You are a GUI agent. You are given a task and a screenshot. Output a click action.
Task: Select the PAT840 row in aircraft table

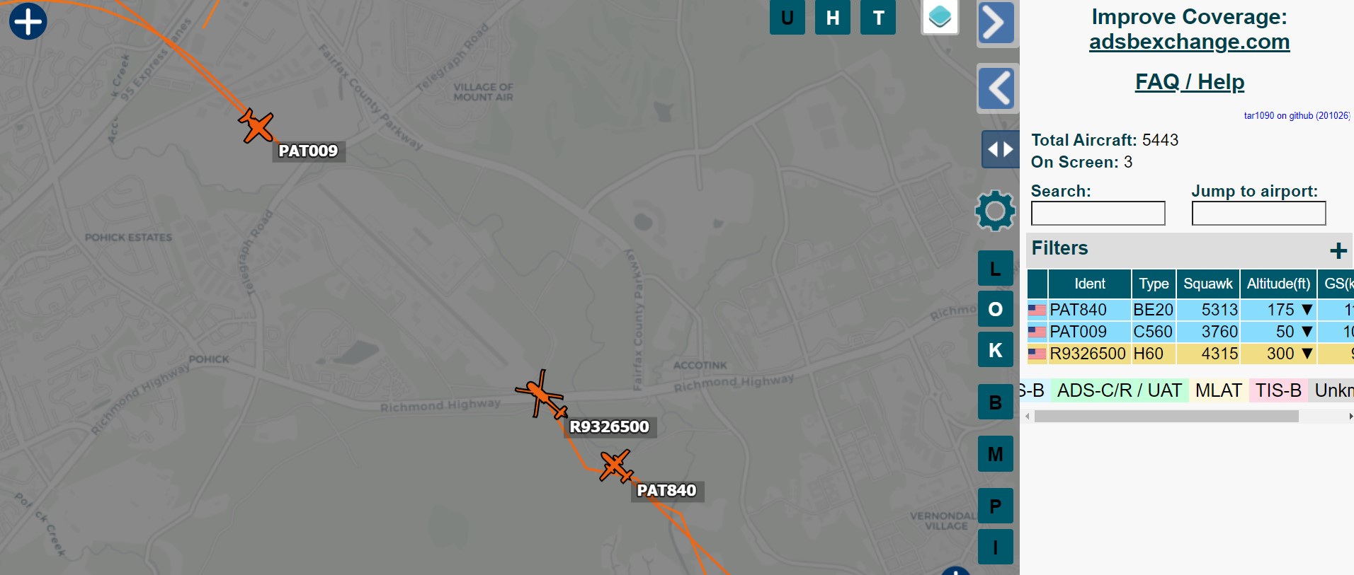click(x=1190, y=310)
